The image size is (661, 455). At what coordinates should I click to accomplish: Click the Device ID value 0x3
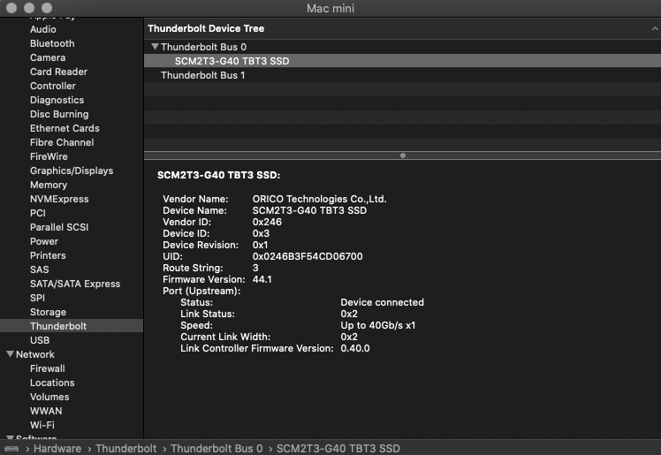pos(261,233)
